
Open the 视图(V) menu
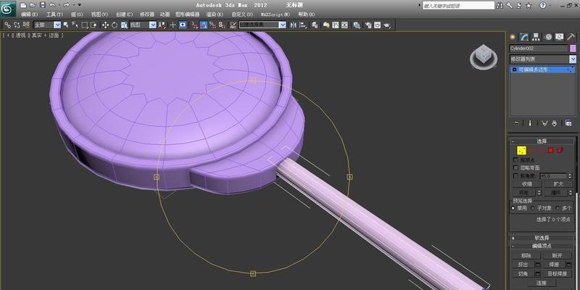99,14
